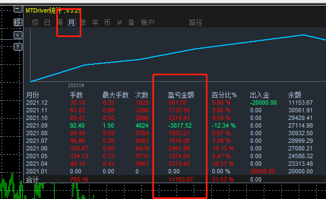Click the percentage value 16.57 %
The image size is (326, 199).
pyautogui.click(x=223, y=164)
